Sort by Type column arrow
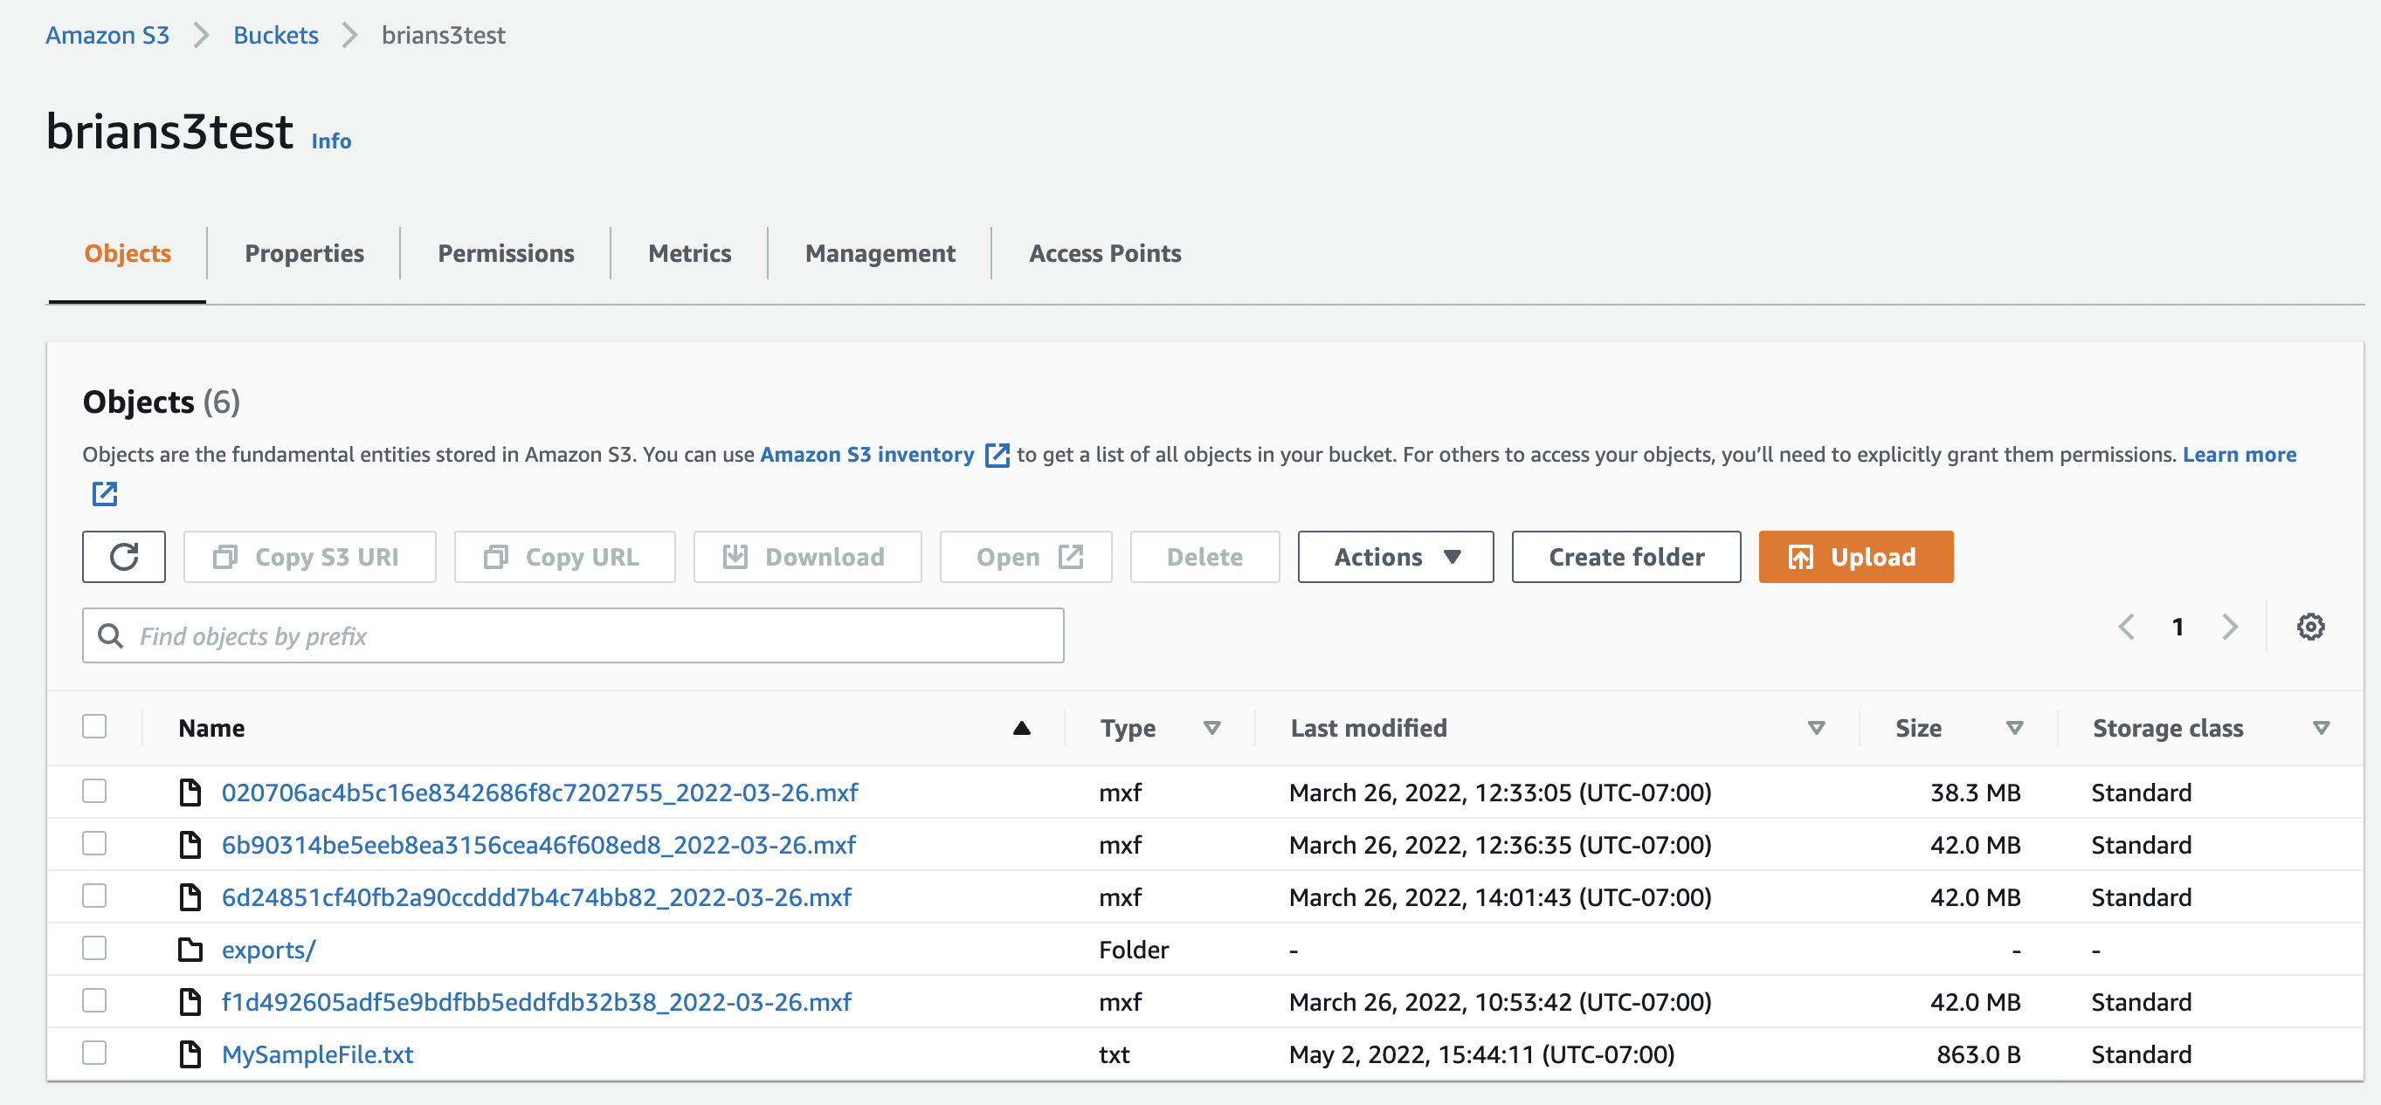This screenshot has width=2381, height=1105. coord(1211,728)
